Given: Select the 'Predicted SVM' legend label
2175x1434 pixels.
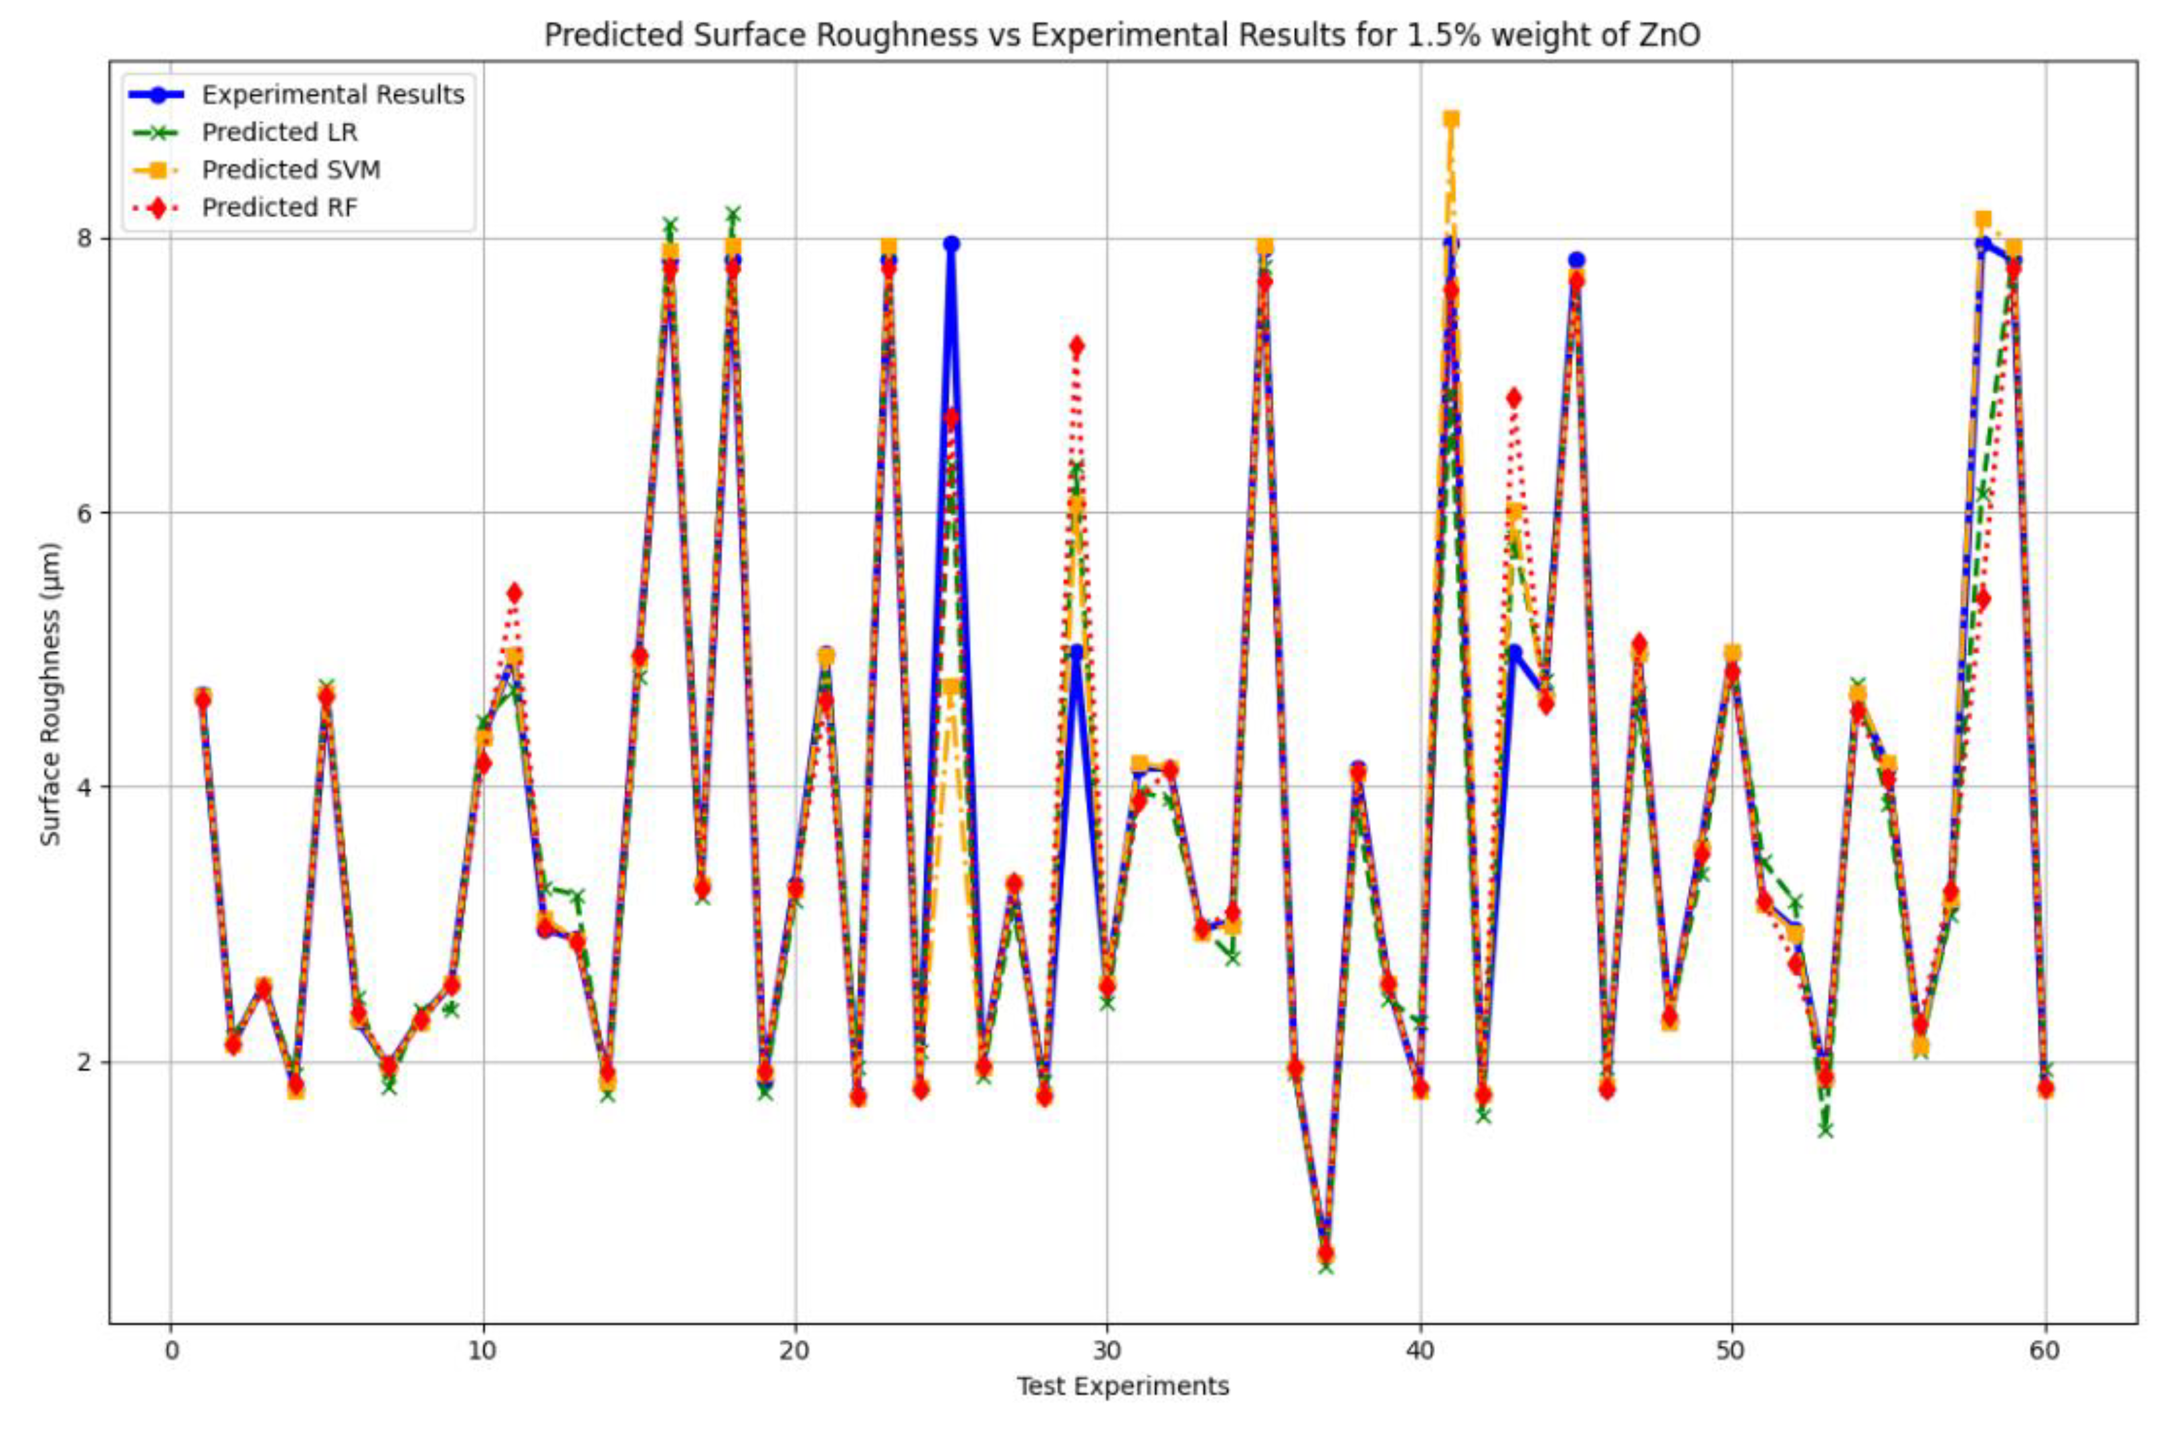Looking at the screenshot, I should (291, 170).
